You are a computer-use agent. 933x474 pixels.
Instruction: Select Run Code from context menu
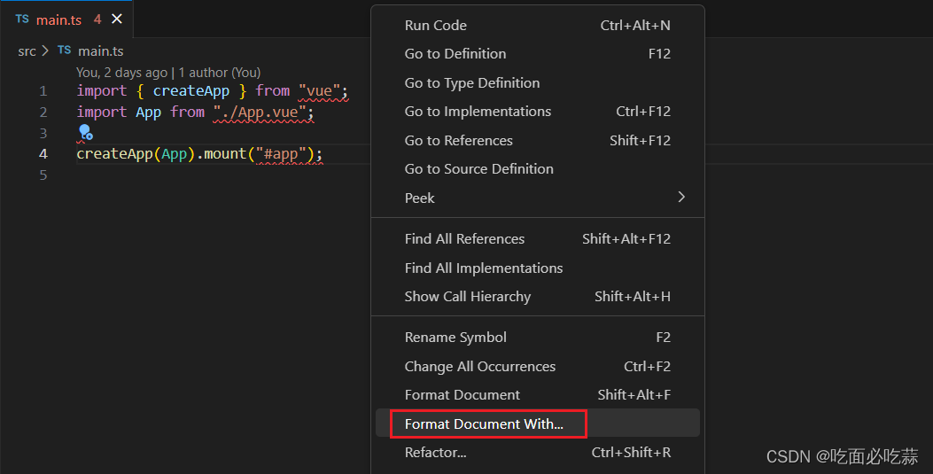point(435,25)
